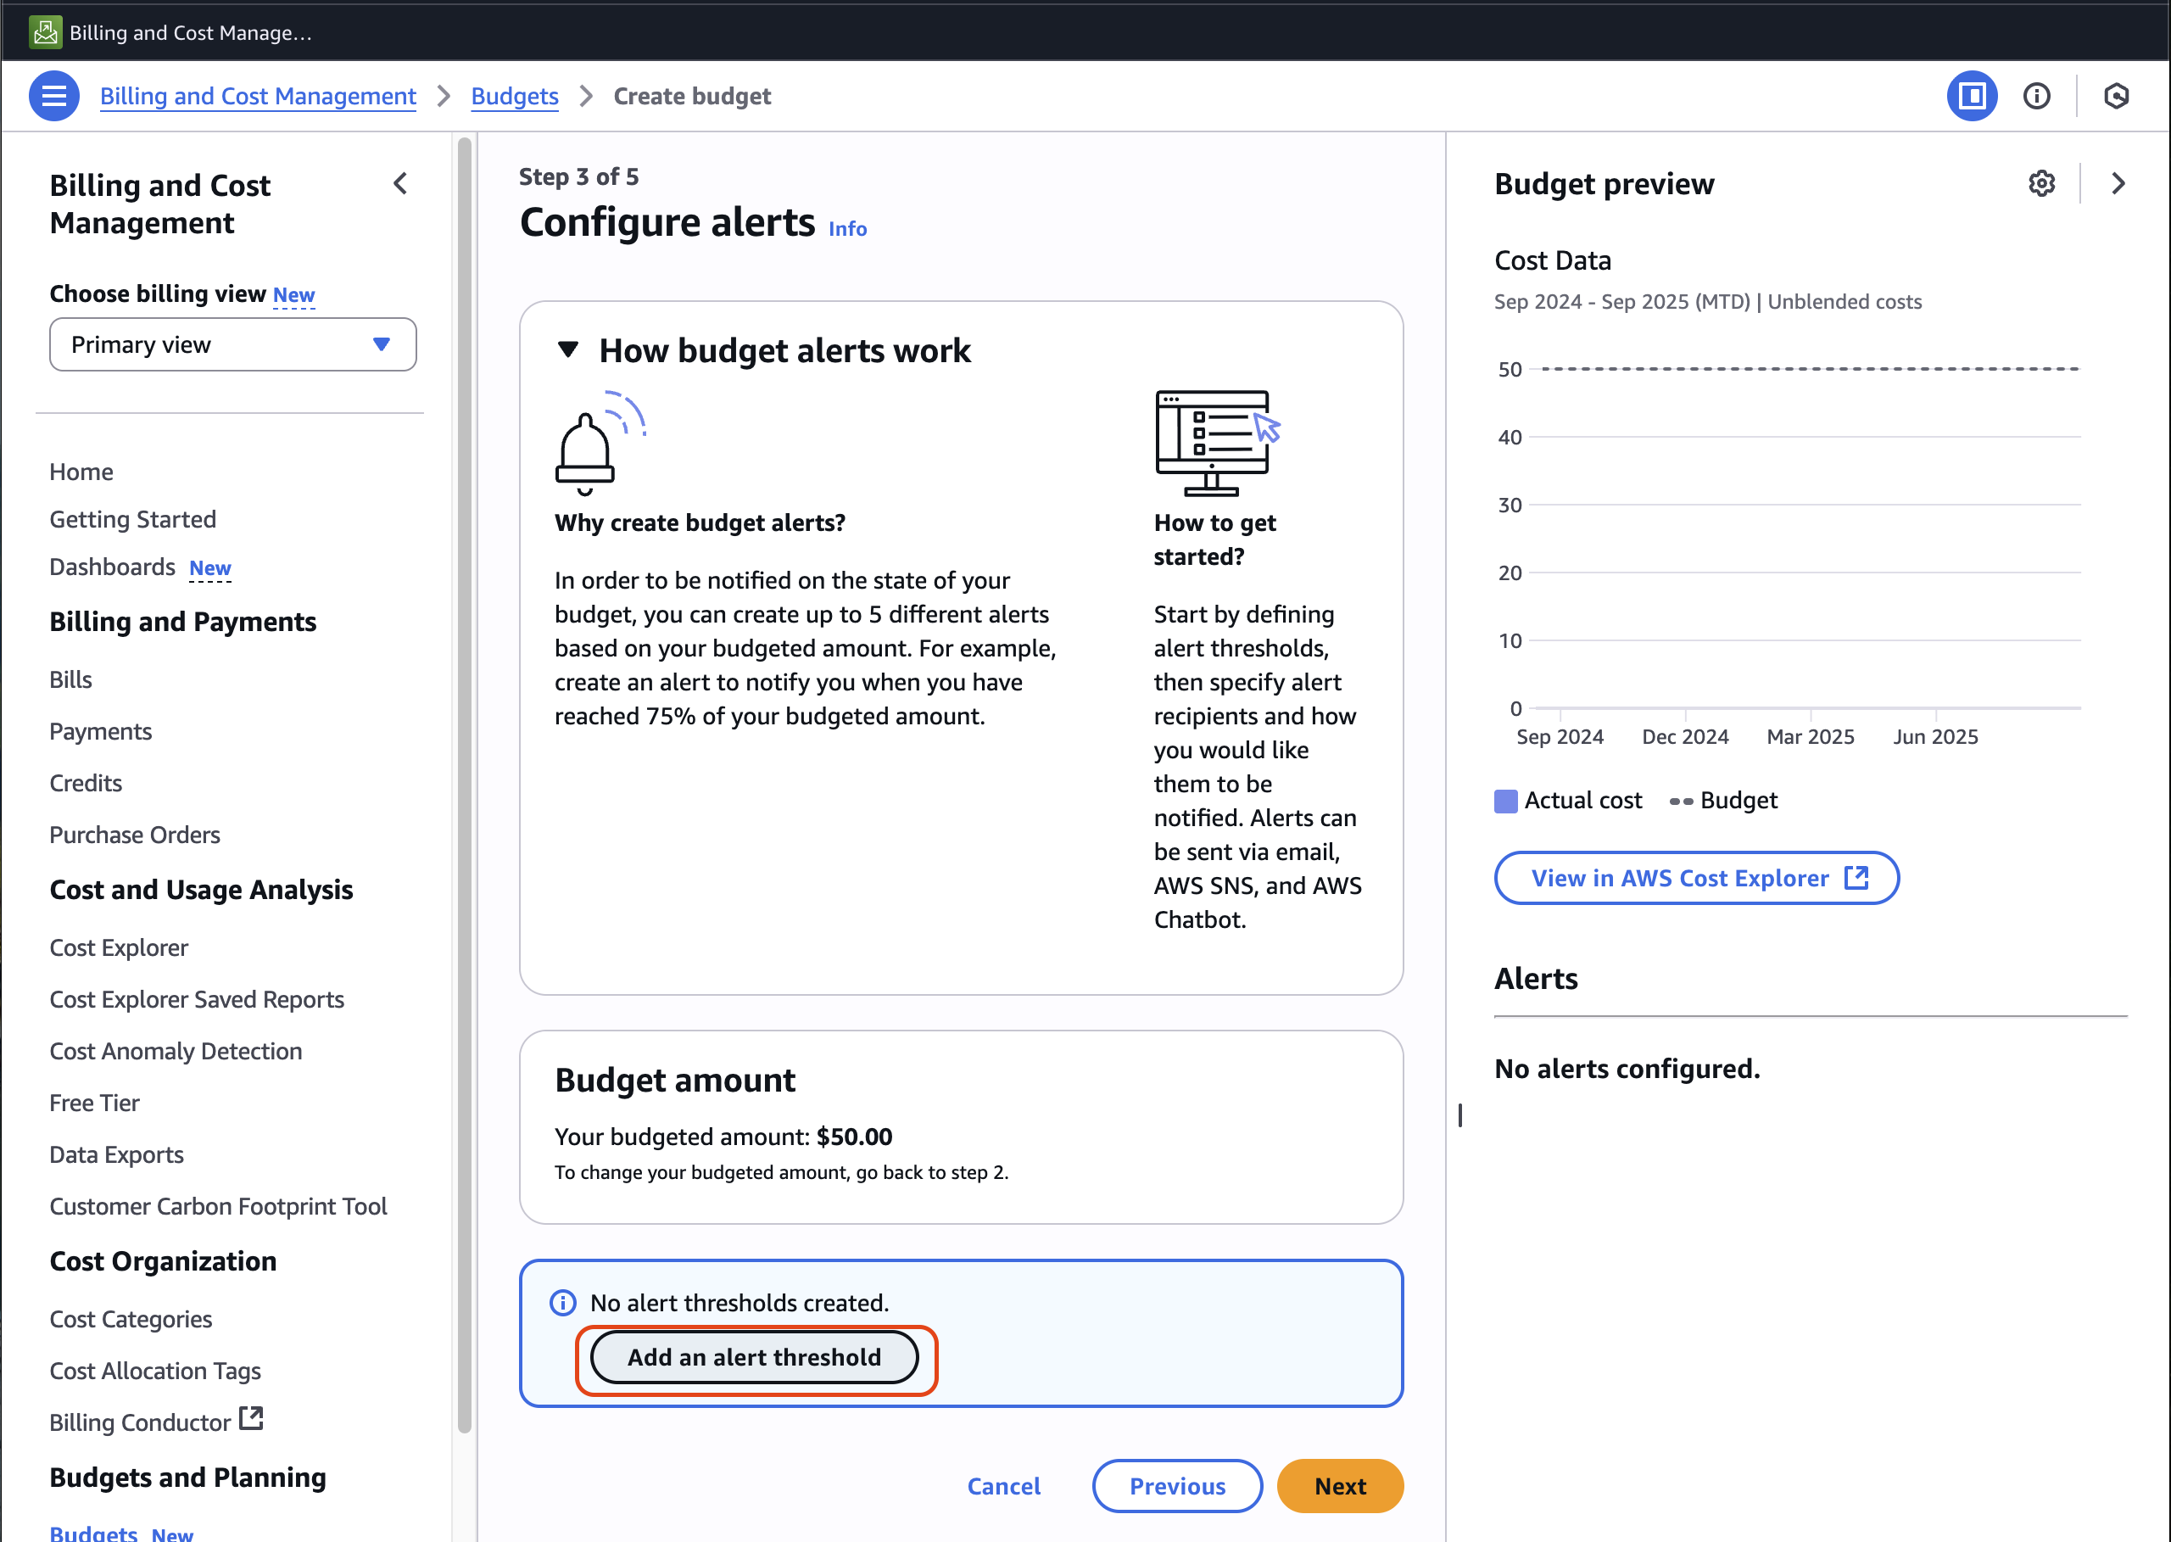
Task: Select Bills in the sidebar
Action: (x=70, y=679)
